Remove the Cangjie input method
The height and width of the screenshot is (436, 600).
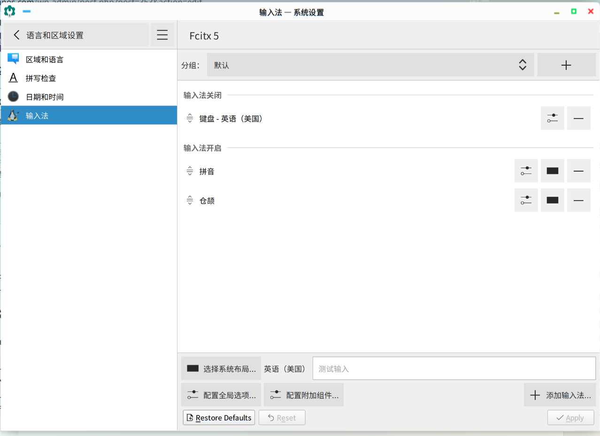click(x=578, y=200)
